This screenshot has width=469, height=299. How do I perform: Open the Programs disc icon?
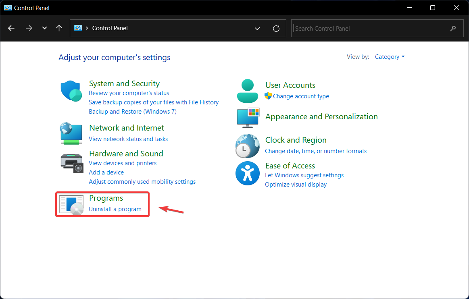click(71, 205)
